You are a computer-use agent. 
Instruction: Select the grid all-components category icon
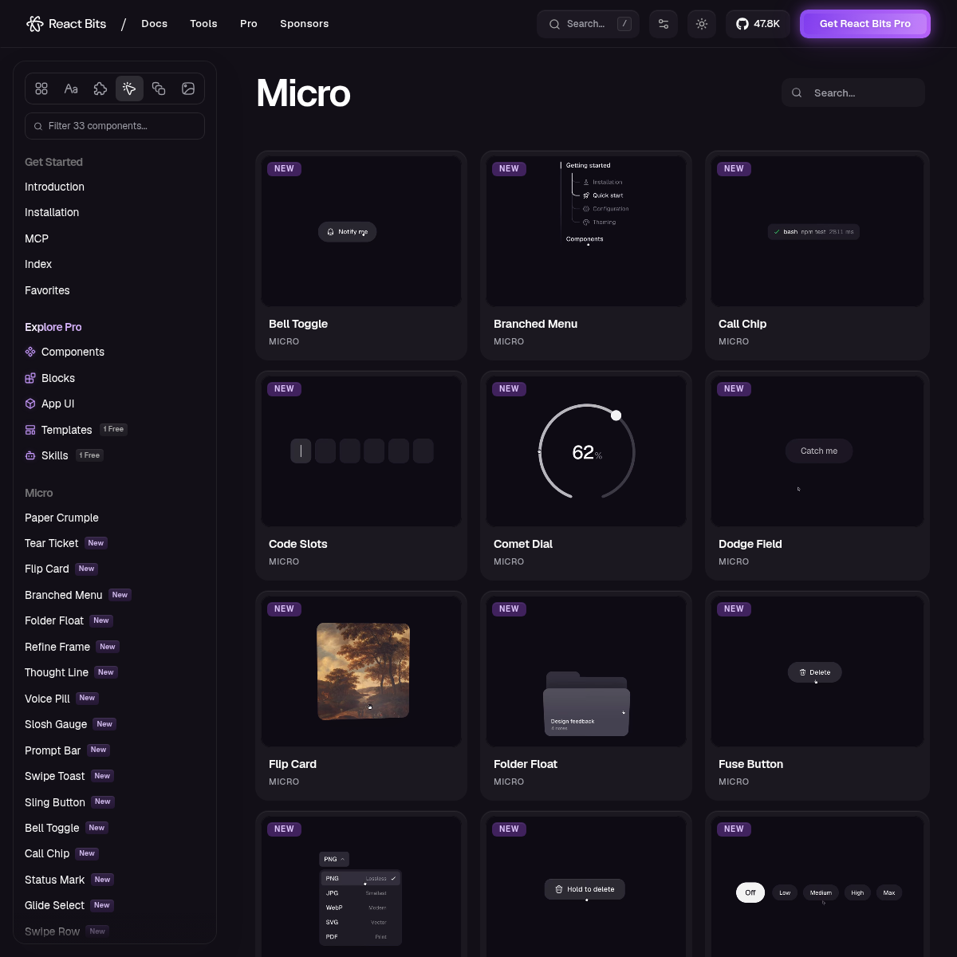[x=41, y=89]
